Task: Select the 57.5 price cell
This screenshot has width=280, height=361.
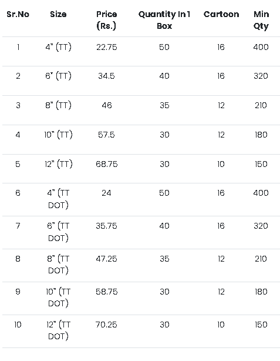Action: tap(106, 135)
